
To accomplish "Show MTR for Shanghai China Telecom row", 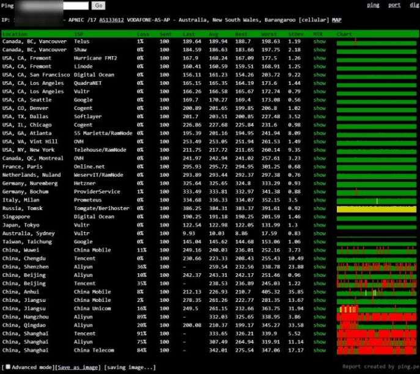I will (x=320, y=350).
